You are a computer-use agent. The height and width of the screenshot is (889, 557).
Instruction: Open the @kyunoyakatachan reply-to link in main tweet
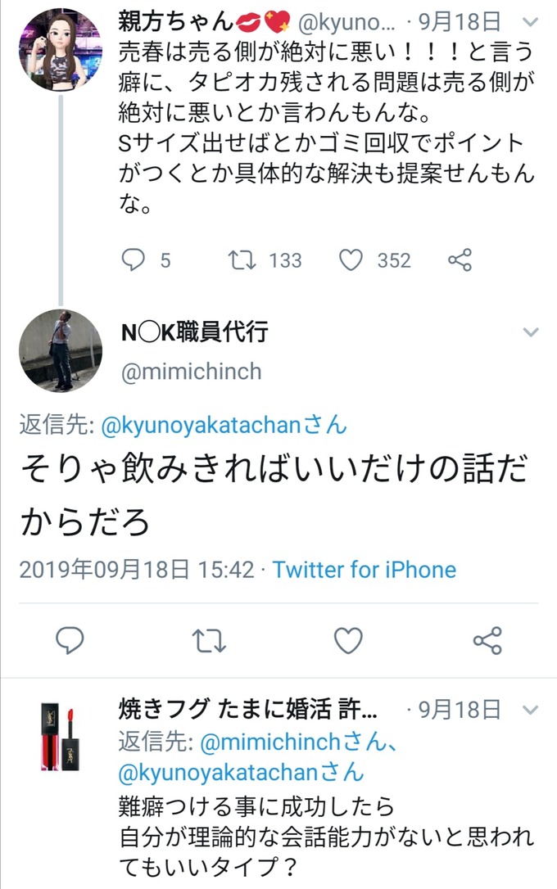click(x=223, y=425)
